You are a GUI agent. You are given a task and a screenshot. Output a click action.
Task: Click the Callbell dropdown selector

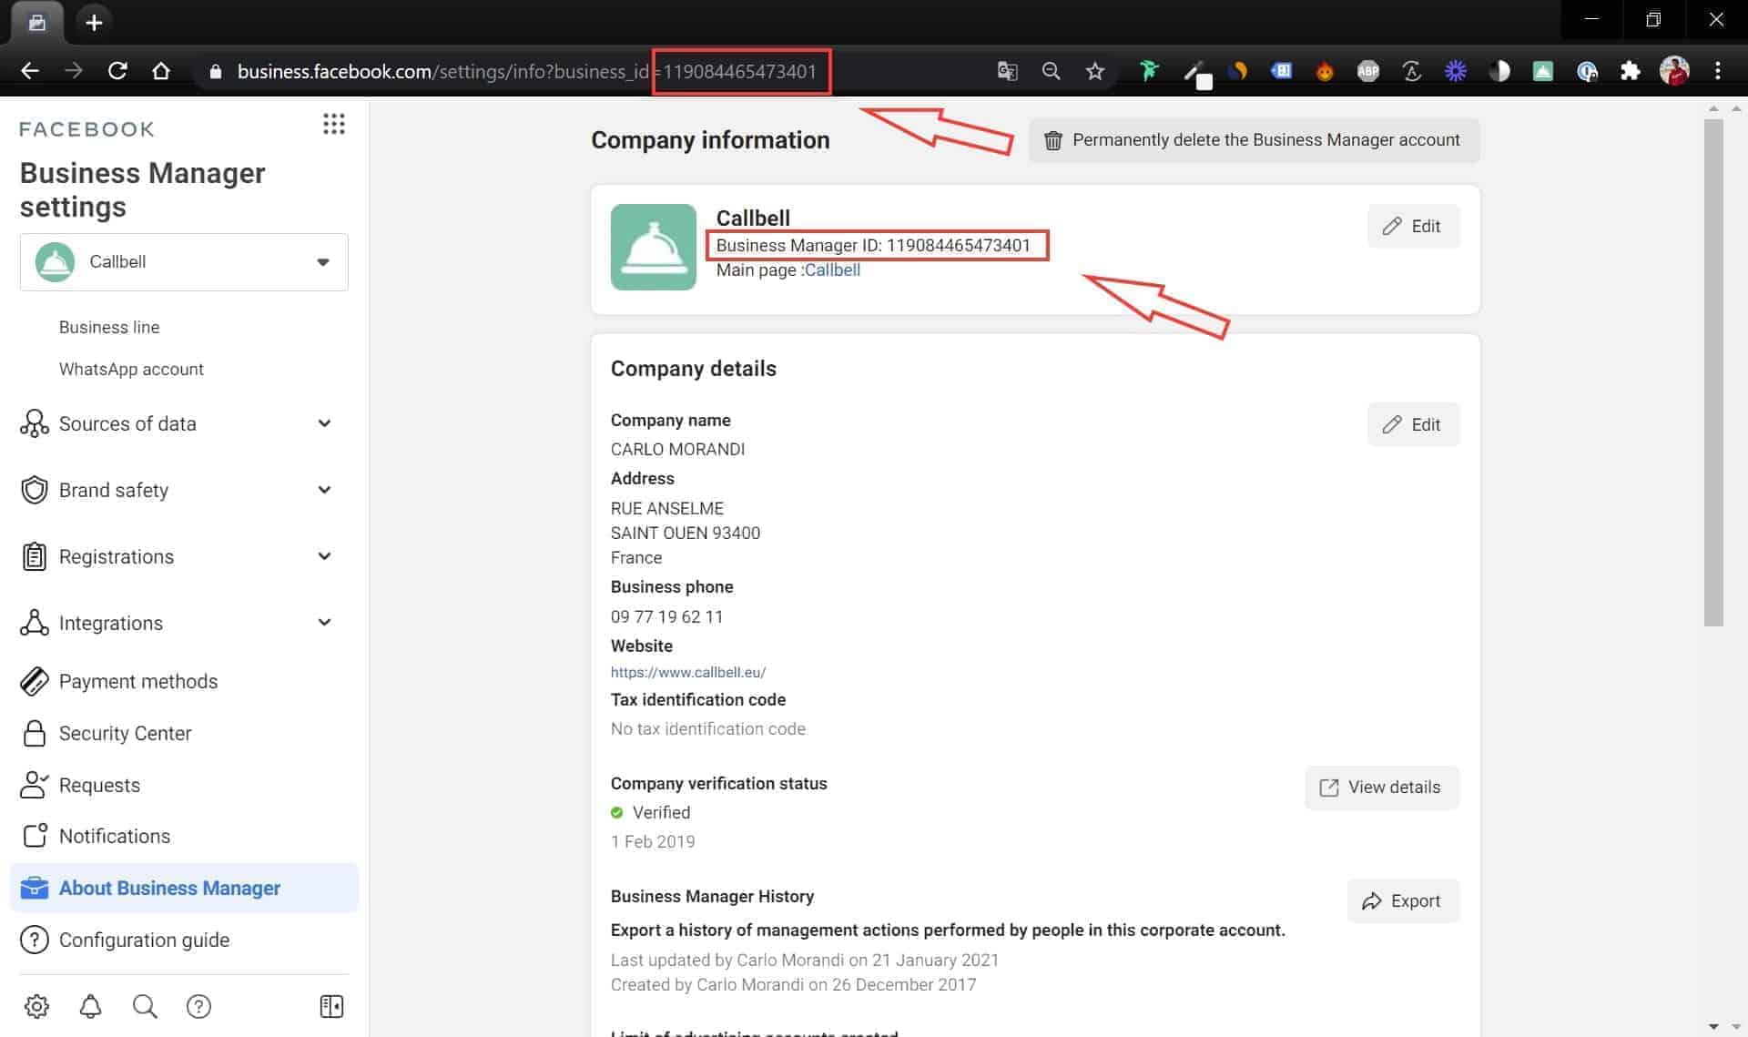[184, 260]
